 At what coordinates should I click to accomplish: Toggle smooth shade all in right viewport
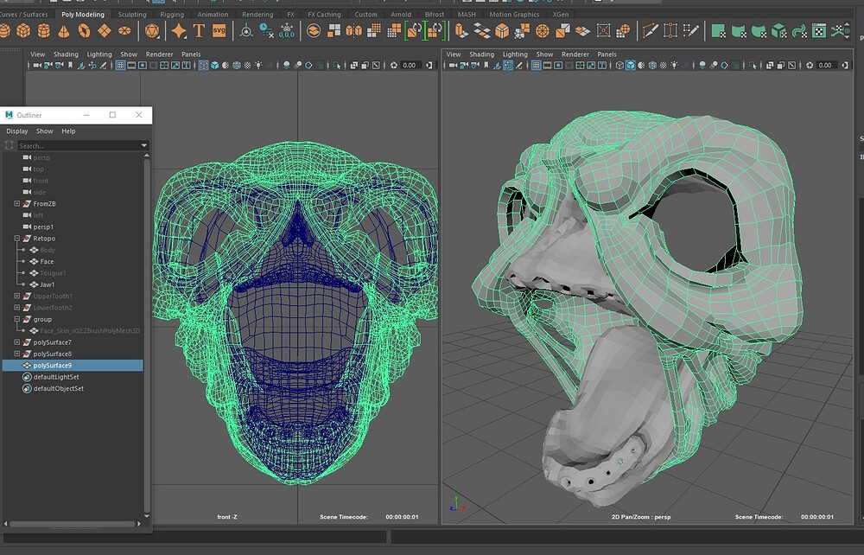tap(631, 65)
